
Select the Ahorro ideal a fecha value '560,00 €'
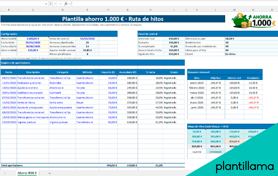(174, 50)
